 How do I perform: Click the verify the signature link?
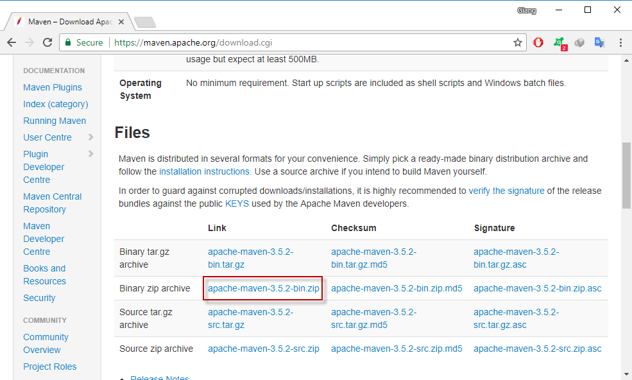point(506,191)
